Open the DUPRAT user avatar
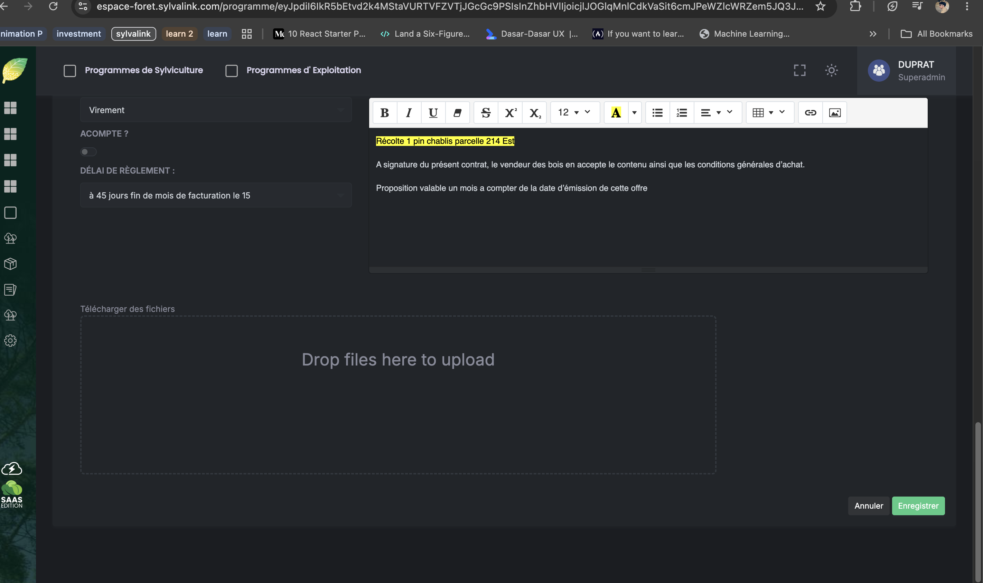983x583 pixels. (x=879, y=70)
